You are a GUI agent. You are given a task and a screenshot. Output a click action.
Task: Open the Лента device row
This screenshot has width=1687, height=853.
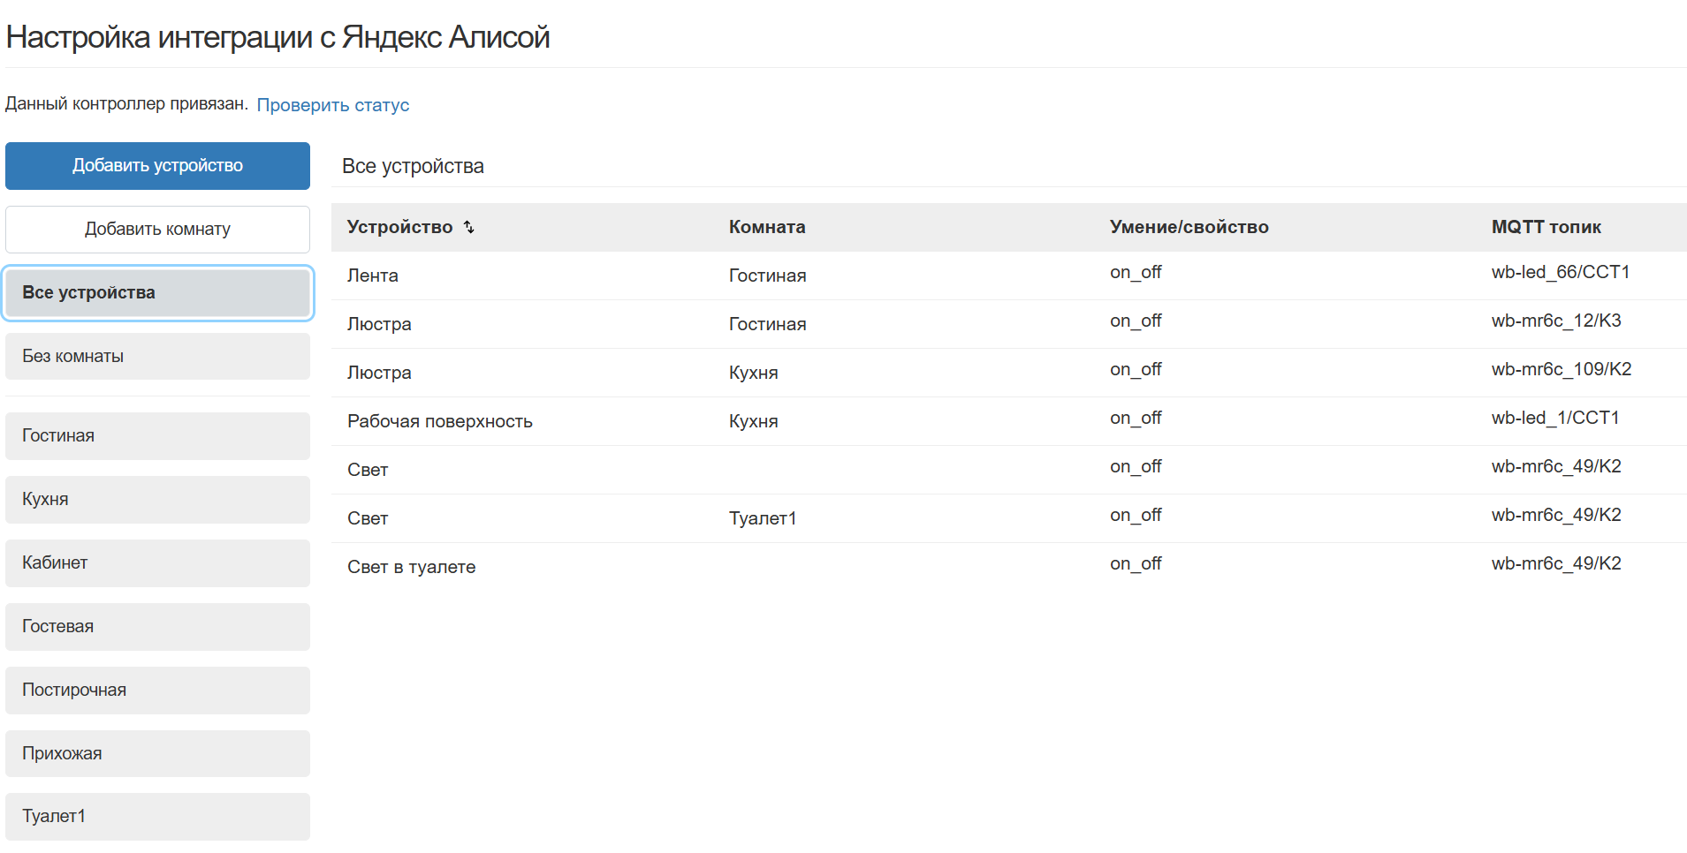(x=373, y=276)
